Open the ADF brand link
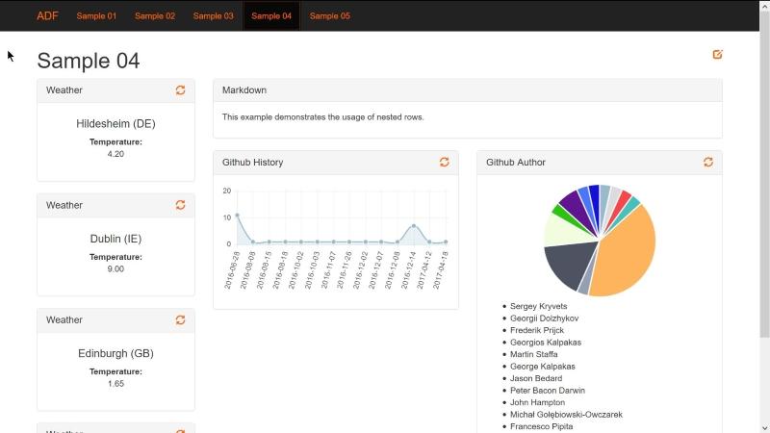Viewport: 770px width, 433px height. 47,15
